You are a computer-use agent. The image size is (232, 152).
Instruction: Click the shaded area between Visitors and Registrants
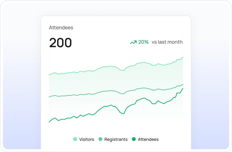coord(116,80)
